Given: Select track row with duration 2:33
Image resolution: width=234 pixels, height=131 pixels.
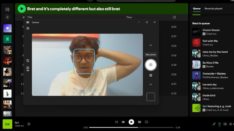Looking at the screenshot, I should click(x=101, y=93).
